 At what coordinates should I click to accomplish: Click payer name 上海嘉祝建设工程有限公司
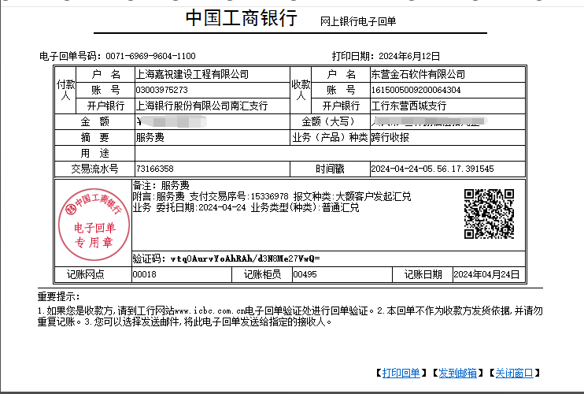click(192, 75)
